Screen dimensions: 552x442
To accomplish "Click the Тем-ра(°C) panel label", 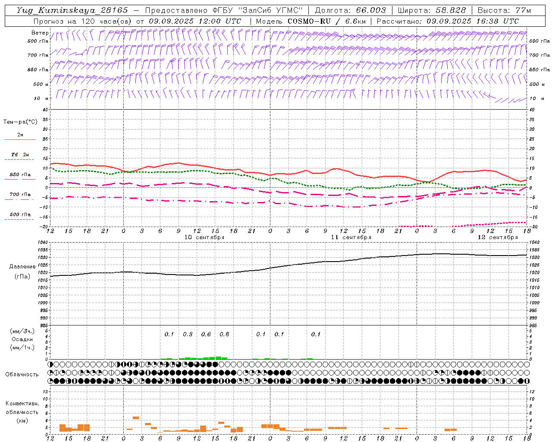I will point(20,122).
